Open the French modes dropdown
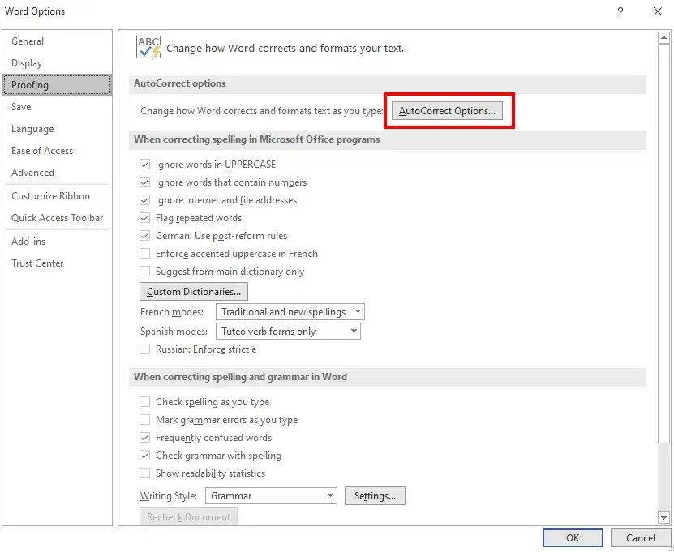This screenshot has width=674, height=552. [x=290, y=312]
